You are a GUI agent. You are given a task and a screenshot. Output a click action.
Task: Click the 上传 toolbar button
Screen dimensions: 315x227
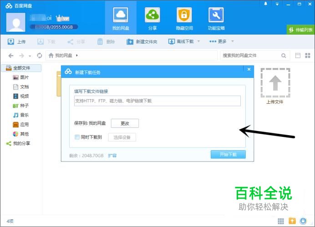coord(17,41)
